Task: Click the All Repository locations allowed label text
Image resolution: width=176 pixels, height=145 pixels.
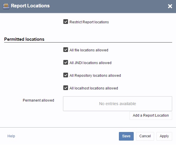Action: click(95, 76)
